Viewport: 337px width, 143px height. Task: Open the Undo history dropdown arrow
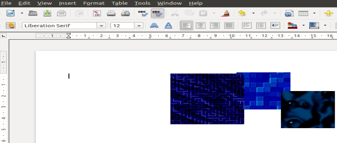click(x=253, y=13)
